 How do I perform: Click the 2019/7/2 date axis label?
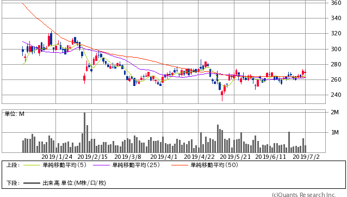click(x=306, y=157)
